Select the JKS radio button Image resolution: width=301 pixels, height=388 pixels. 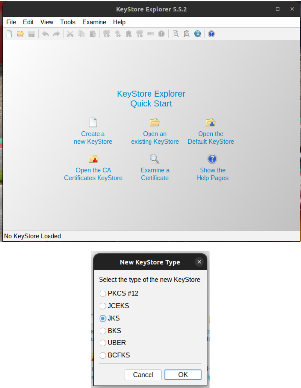click(103, 319)
